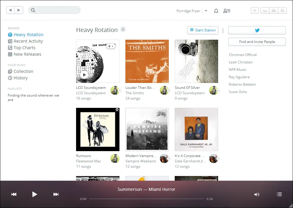Click the Twitter connect button
Viewport: 293px width, 208px height.
tap(257, 30)
